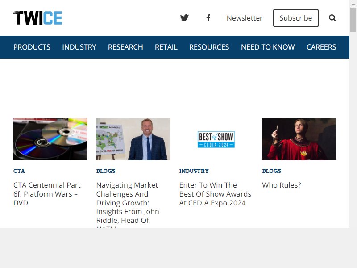Image resolution: width=357 pixels, height=268 pixels.
Task: Open 'Navigating Market Challenges And Driving Growth' article
Action: click(128, 204)
